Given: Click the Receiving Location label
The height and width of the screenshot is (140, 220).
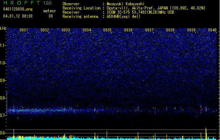Looking at the screenshot, I should (81, 8).
